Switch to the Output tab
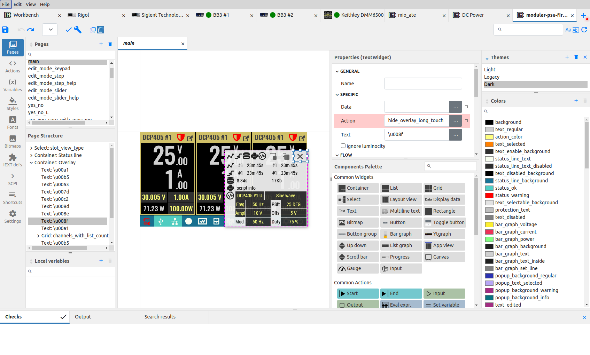Viewport: 590px width, 355px height. click(x=83, y=317)
